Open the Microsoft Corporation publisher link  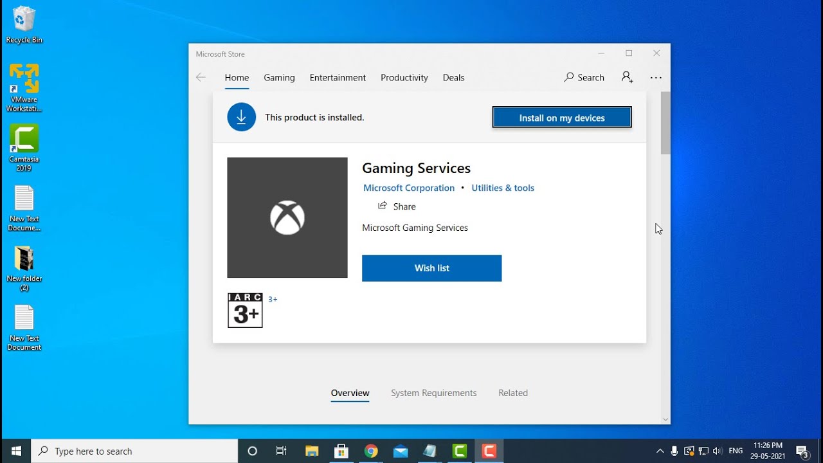click(x=409, y=188)
